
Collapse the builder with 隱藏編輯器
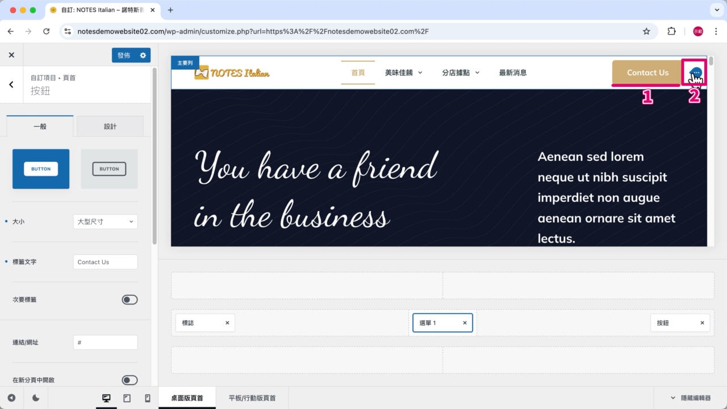(691, 398)
